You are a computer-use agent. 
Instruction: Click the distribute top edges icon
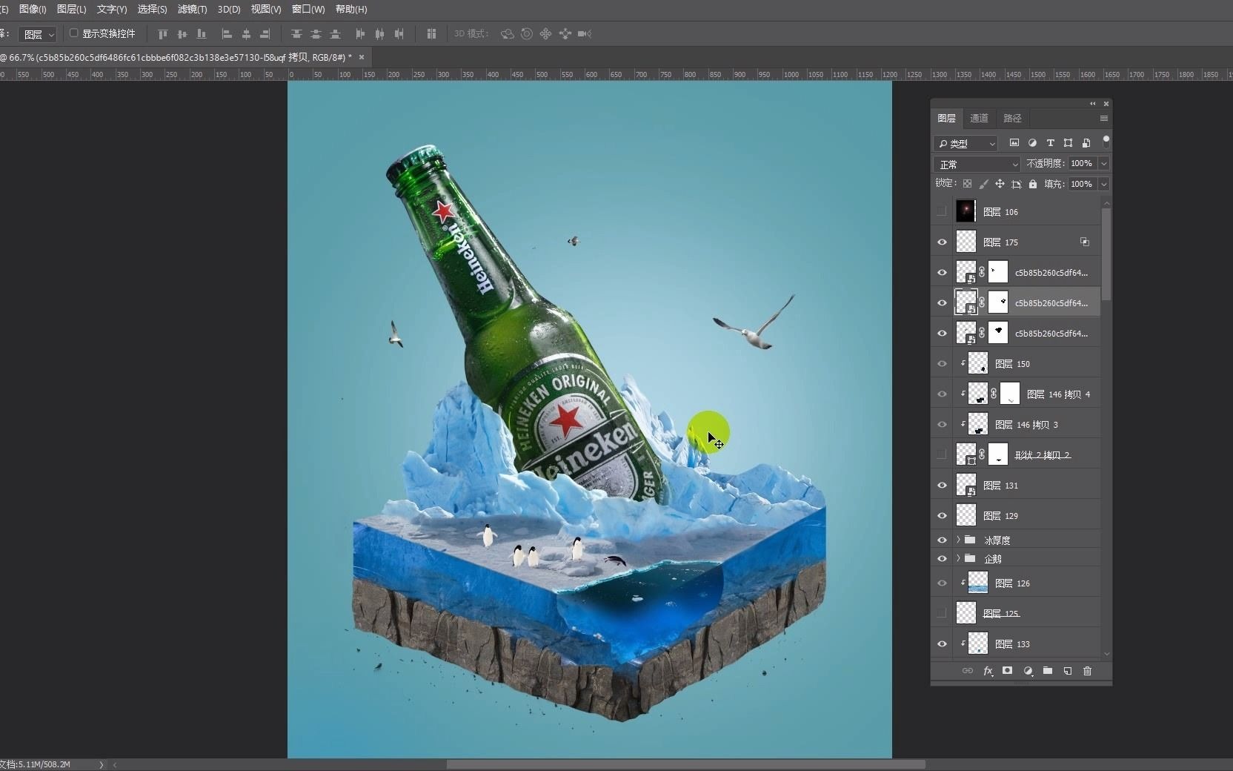pyautogui.click(x=296, y=33)
